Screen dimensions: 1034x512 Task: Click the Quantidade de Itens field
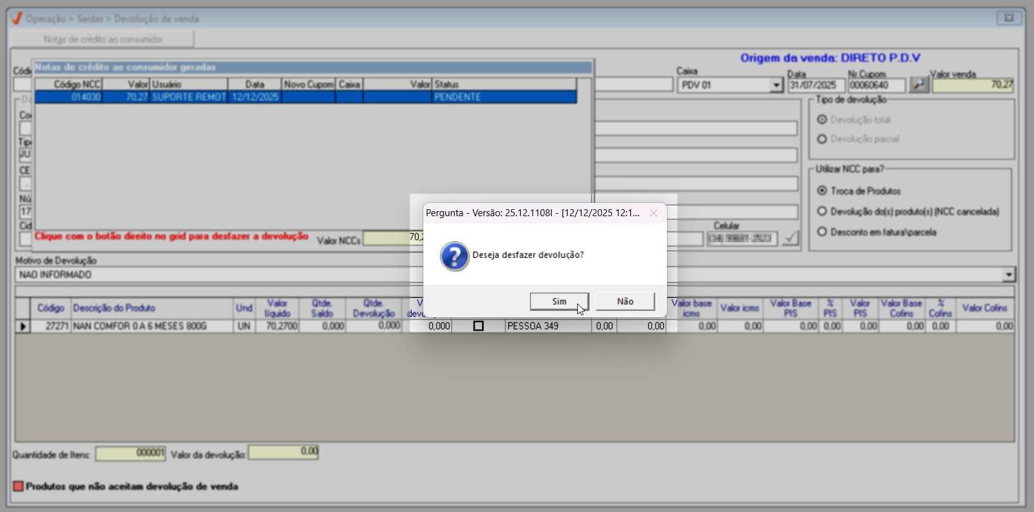coord(130,454)
